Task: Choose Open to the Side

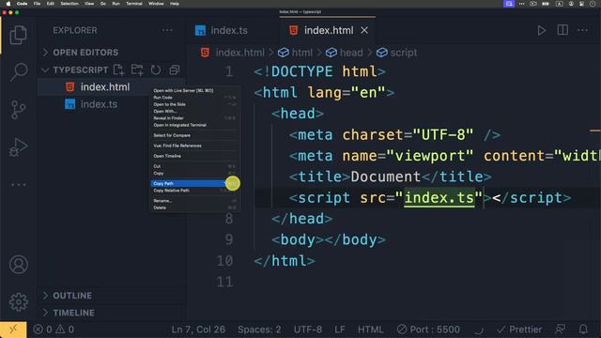Action: pyautogui.click(x=194, y=104)
